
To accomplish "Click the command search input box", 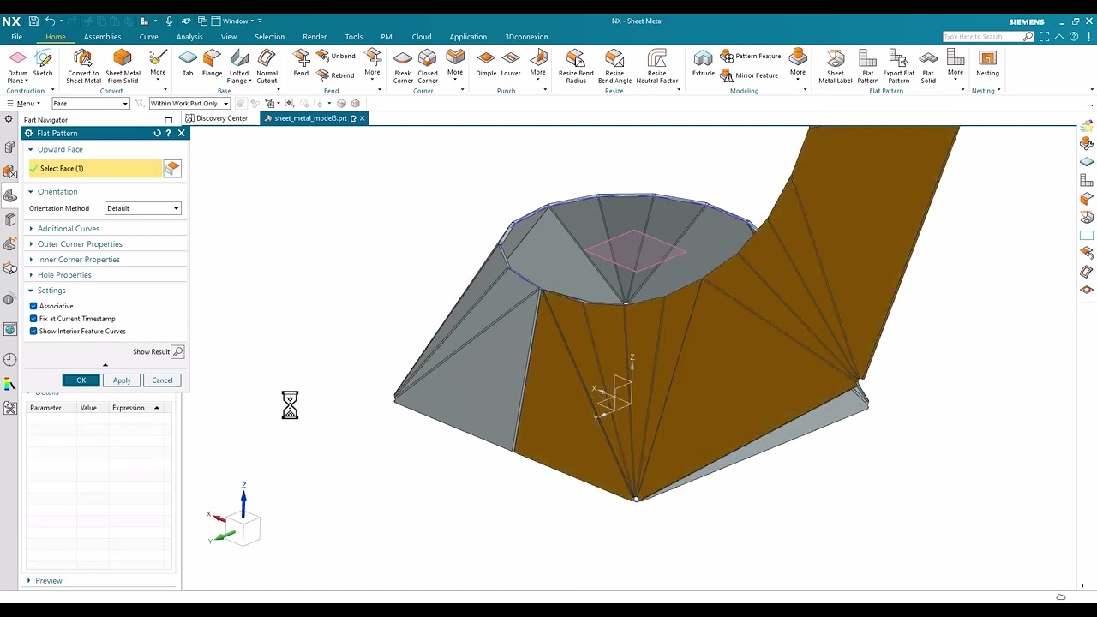I will pyautogui.click(x=983, y=37).
